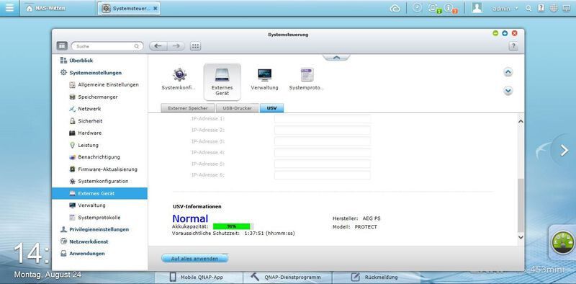Click the Suche search field
The width and height of the screenshot is (576, 284).
point(107,46)
